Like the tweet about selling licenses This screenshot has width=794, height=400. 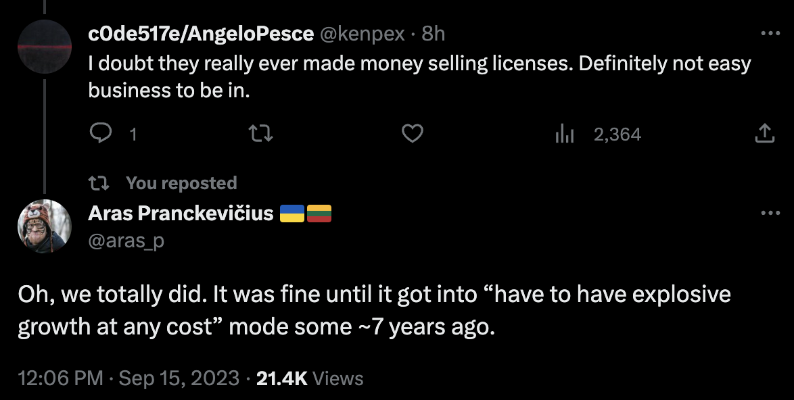click(413, 134)
